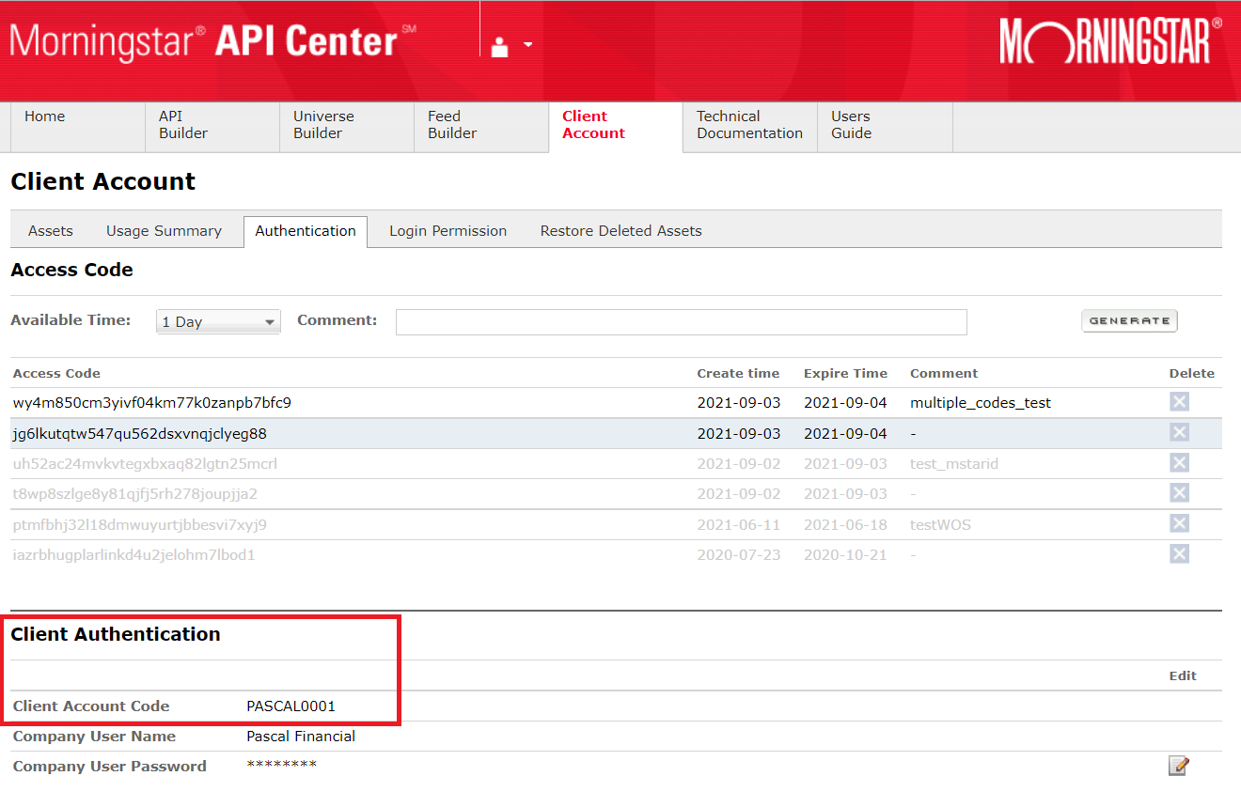Click the Morningstar logo
Viewport: 1241px width, 807px height.
coord(1110,42)
